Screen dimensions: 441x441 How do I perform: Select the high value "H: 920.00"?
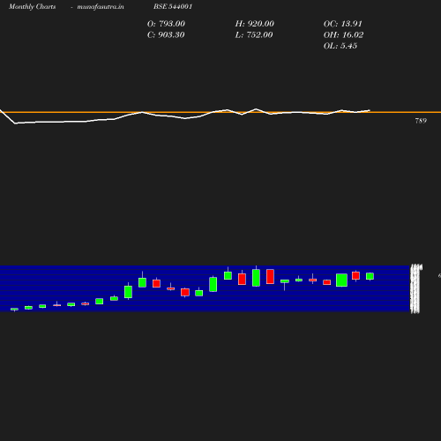coord(255,24)
